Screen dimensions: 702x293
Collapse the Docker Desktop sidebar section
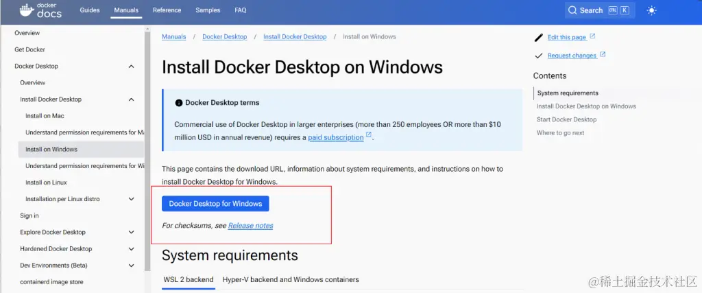pos(131,67)
